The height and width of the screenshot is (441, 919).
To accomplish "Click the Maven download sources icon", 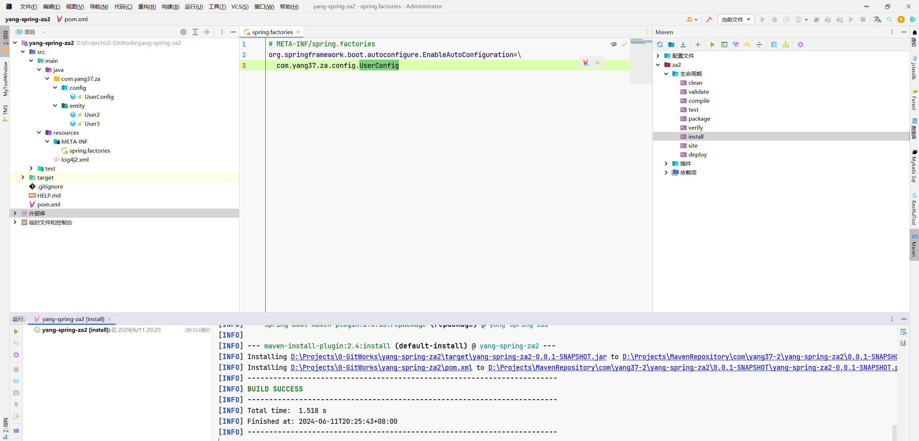I will coord(683,45).
